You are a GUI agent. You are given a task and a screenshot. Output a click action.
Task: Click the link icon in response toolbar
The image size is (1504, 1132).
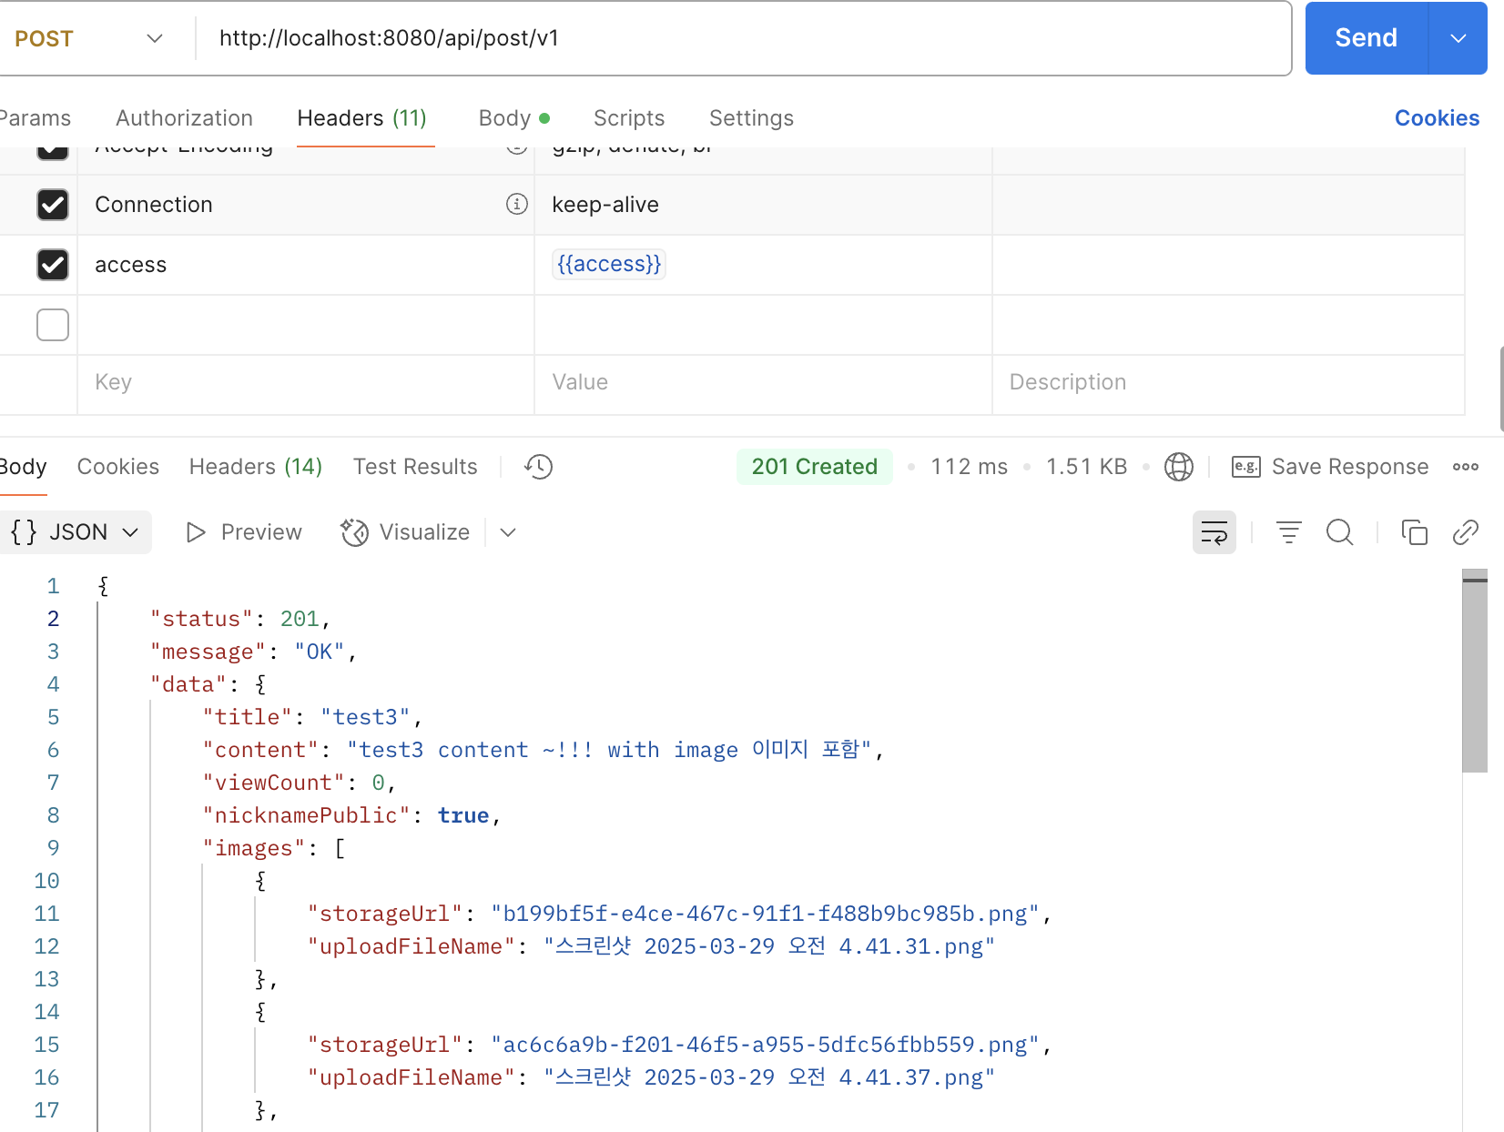[1465, 532]
